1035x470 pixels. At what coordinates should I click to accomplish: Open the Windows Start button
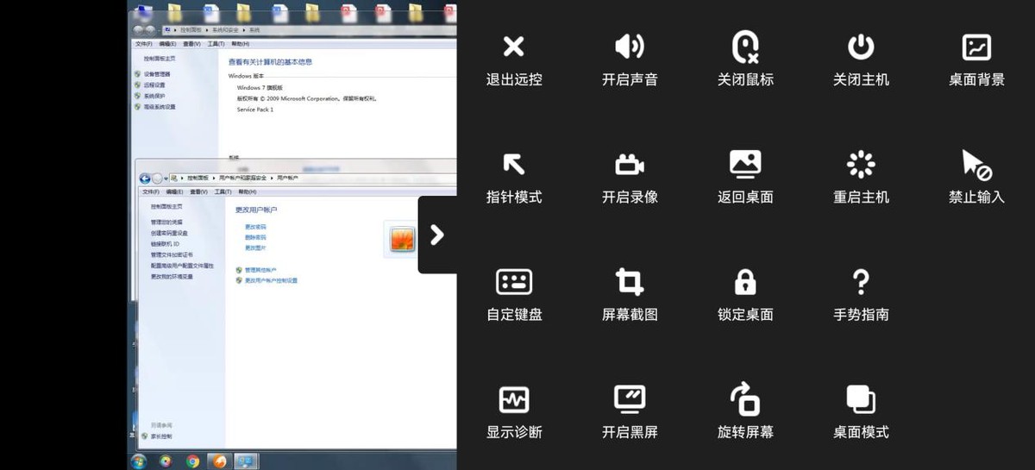tap(139, 461)
